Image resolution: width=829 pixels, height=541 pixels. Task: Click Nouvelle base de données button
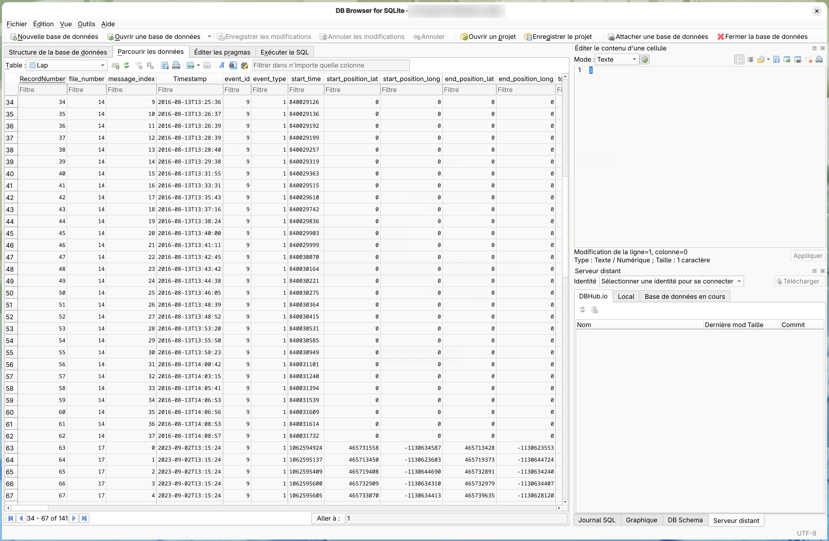(54, 36)
